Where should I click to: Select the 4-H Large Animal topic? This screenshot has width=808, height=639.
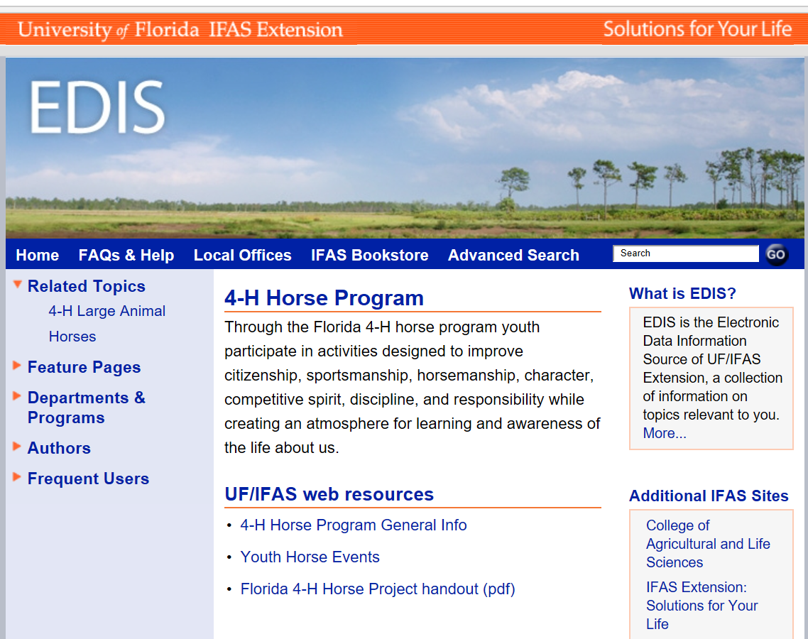click(x=107, y=311)
